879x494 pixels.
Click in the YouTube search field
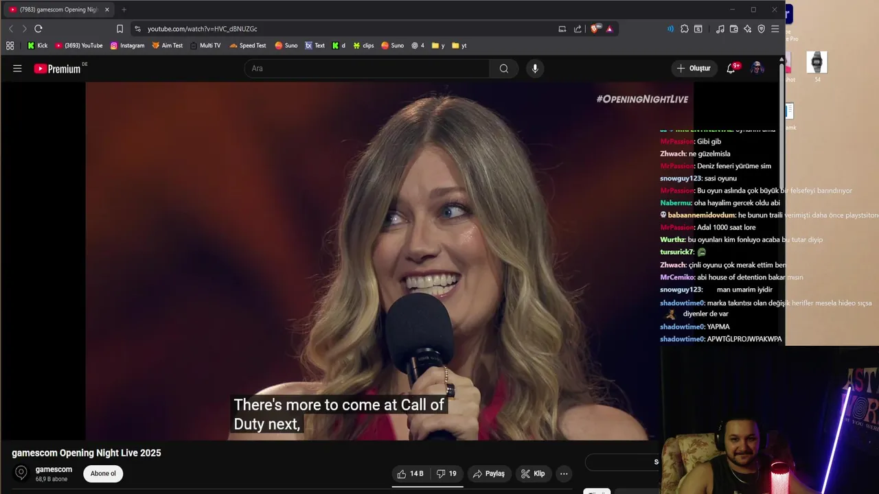tap(367, 69)
